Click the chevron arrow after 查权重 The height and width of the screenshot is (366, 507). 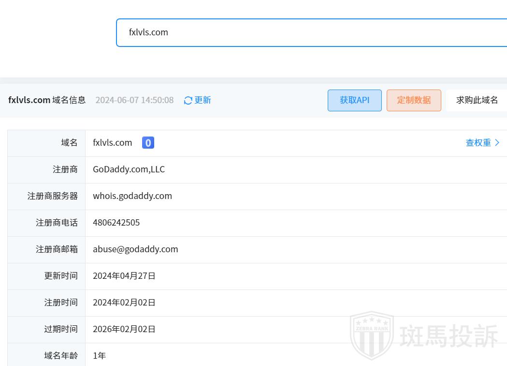click(497, 143)
